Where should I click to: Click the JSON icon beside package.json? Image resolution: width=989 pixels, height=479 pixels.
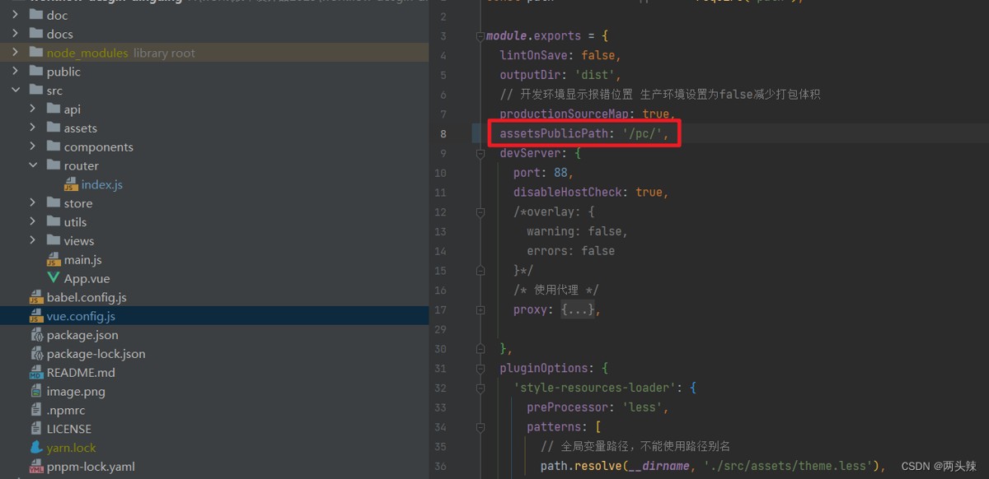click(36, 335)
